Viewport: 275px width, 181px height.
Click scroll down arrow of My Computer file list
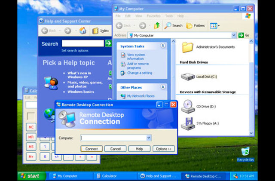(x=251, y=133)
